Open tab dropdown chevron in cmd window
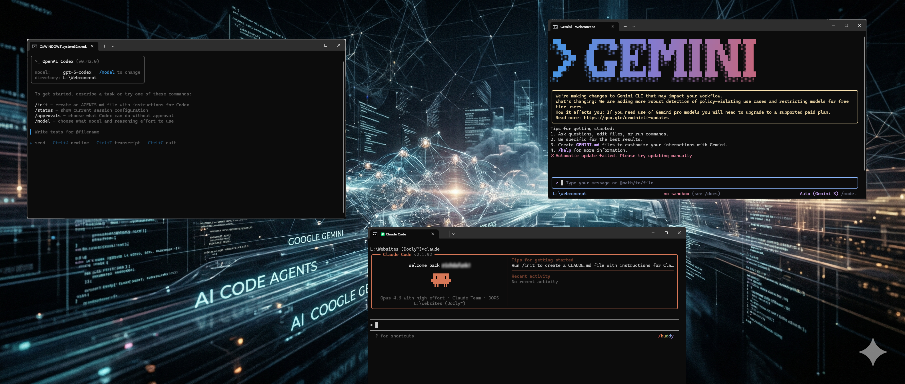This screenshot has width=905, height=384. point(113,46)
